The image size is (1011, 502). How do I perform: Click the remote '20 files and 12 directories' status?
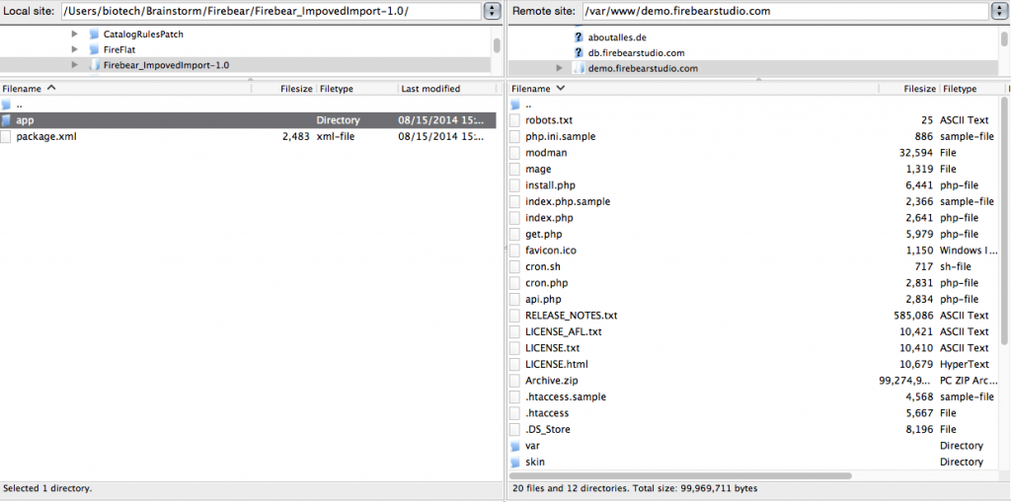[635, 488]
